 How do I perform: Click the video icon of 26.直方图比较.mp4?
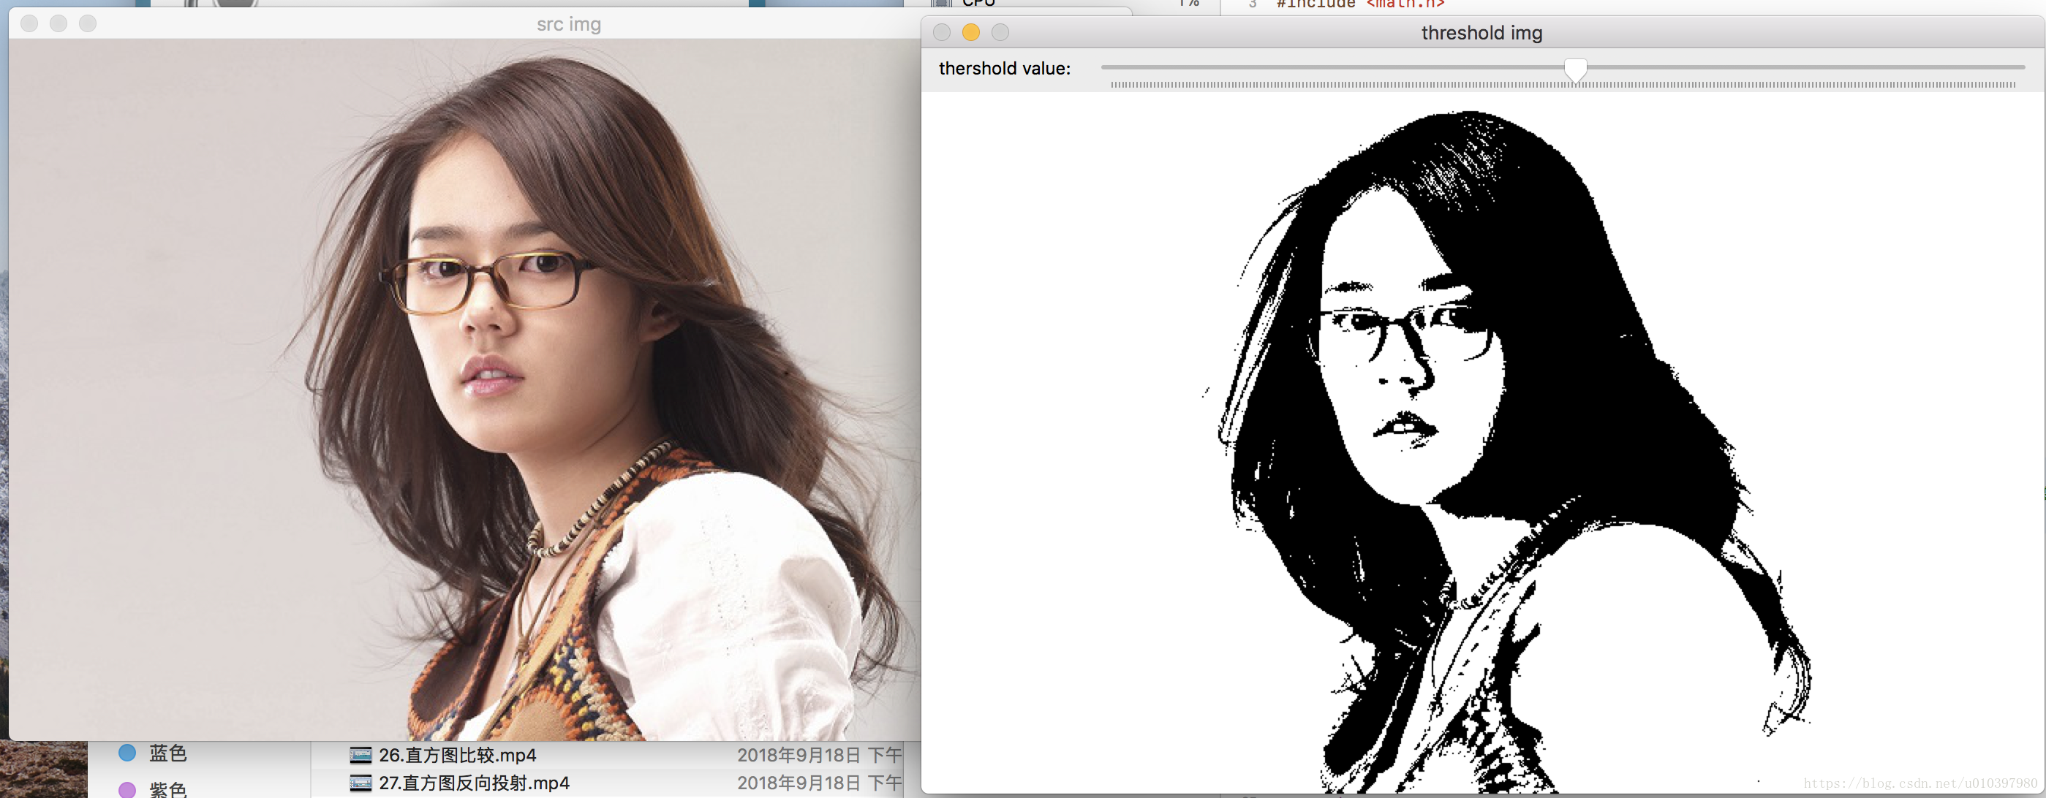(x=360, y=755)
